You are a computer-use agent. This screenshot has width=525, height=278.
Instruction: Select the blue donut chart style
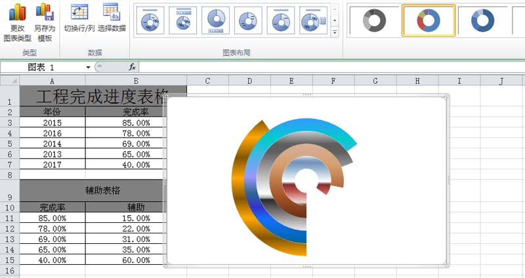pyautogui.click(x=482, y=20)
